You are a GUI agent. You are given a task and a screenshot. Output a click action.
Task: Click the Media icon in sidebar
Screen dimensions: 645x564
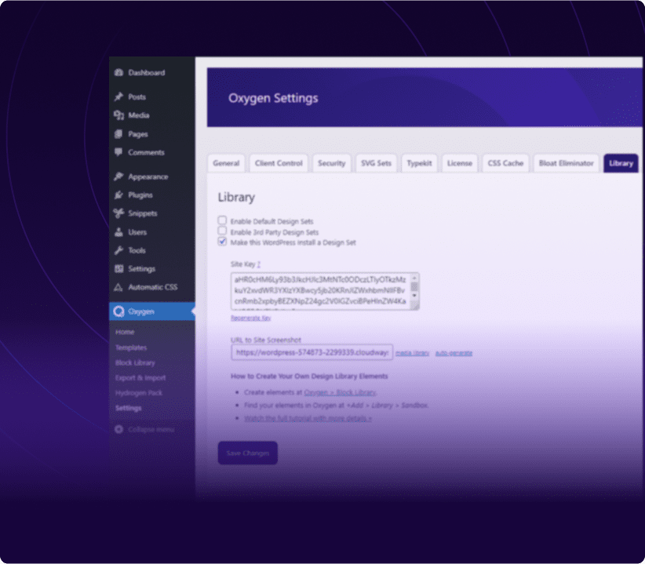coord(119,115)
